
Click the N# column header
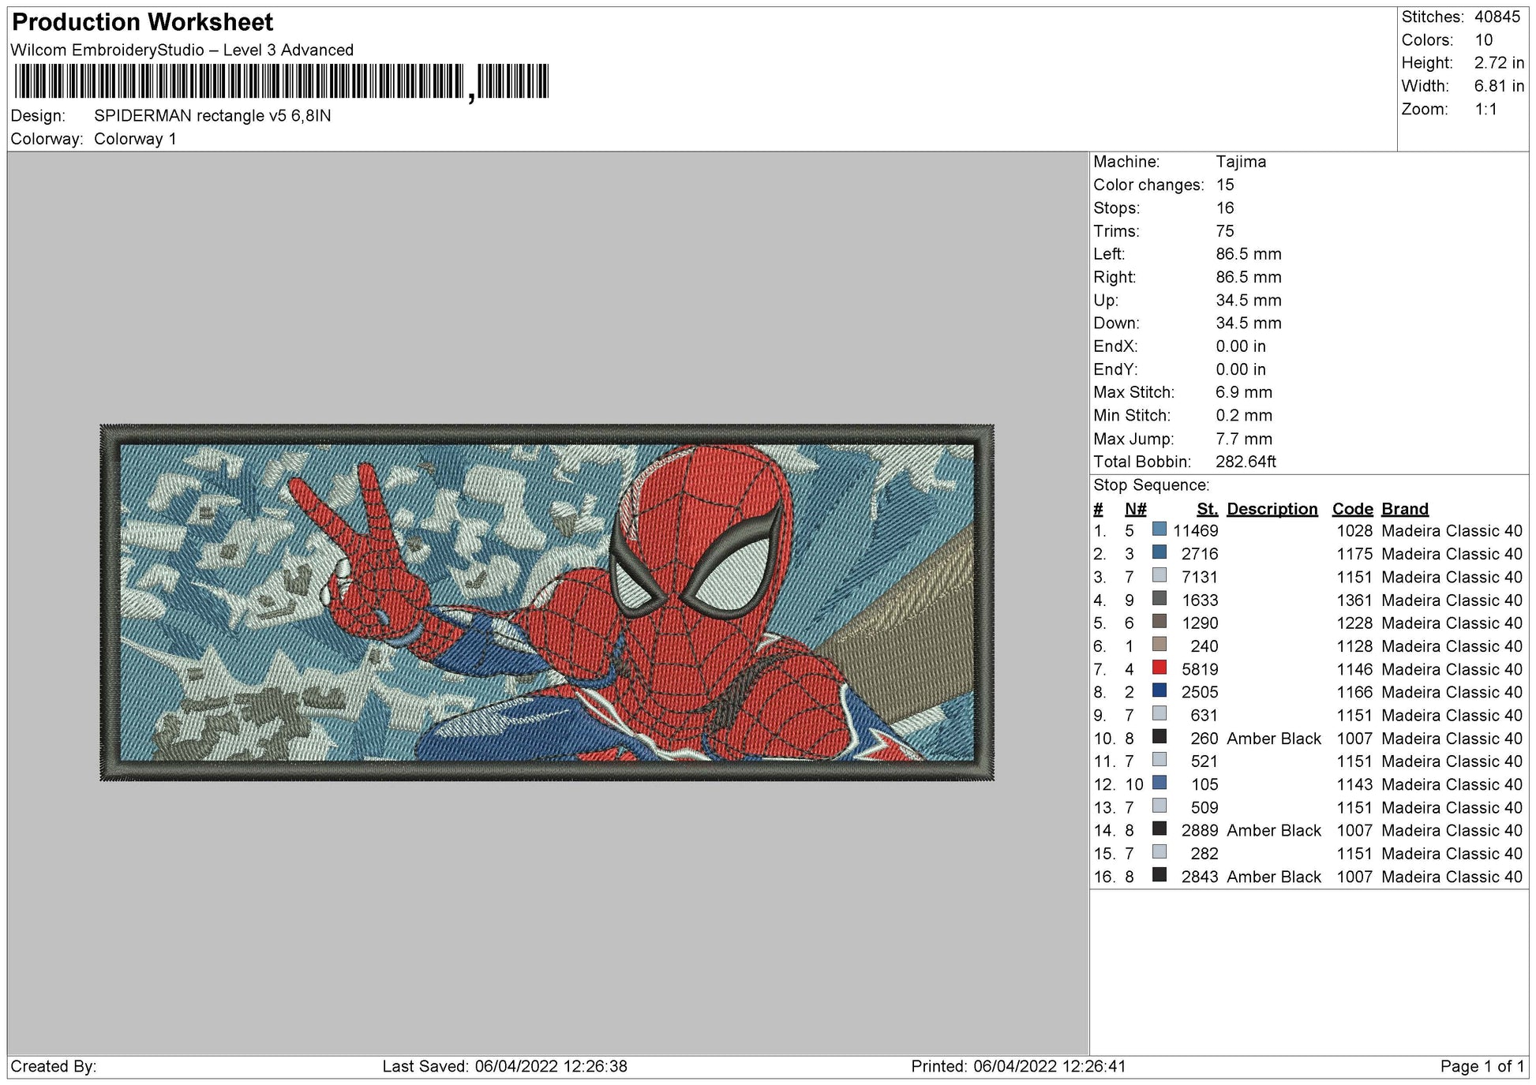1135,509
